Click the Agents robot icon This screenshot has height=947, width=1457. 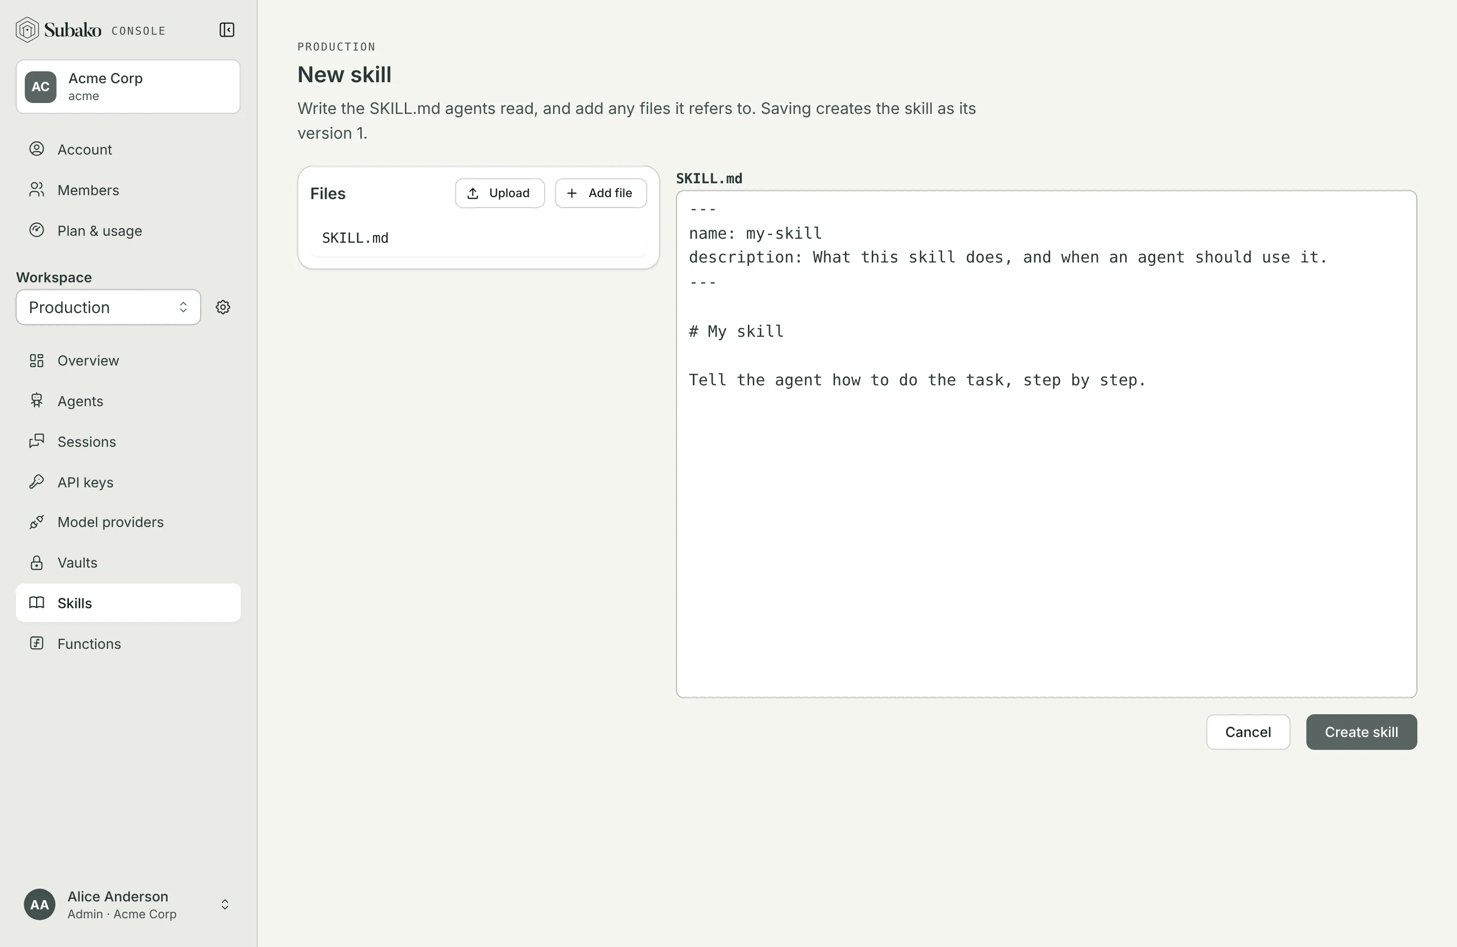pos(37,401)
